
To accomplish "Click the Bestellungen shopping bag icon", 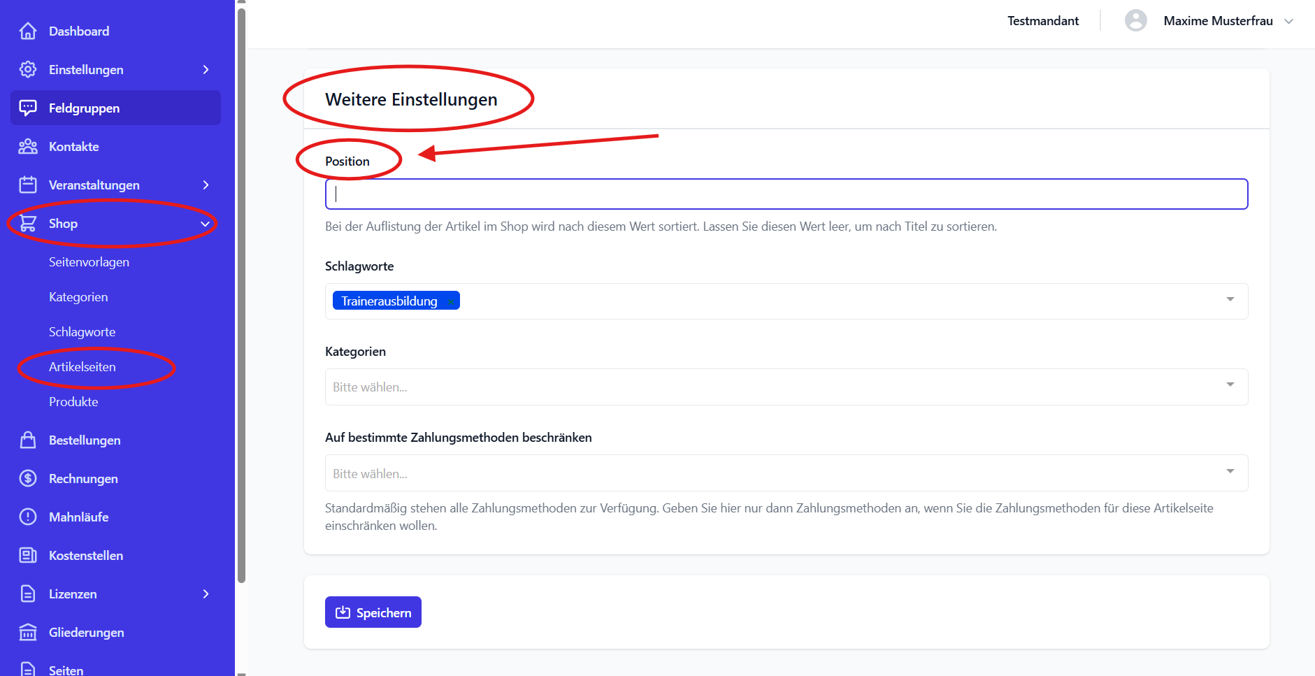I will tap(28, 440).
